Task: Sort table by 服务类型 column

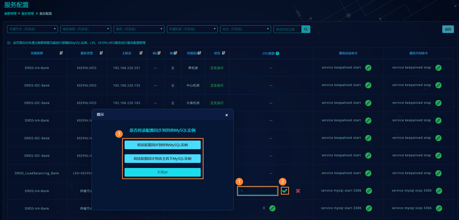Action: click(x=101, y=53)
